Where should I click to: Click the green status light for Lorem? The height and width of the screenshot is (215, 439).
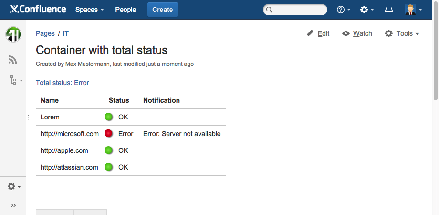click(x=109, y=117)
